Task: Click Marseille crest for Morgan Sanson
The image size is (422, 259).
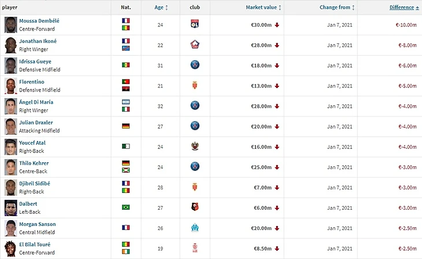Action: 195,228
